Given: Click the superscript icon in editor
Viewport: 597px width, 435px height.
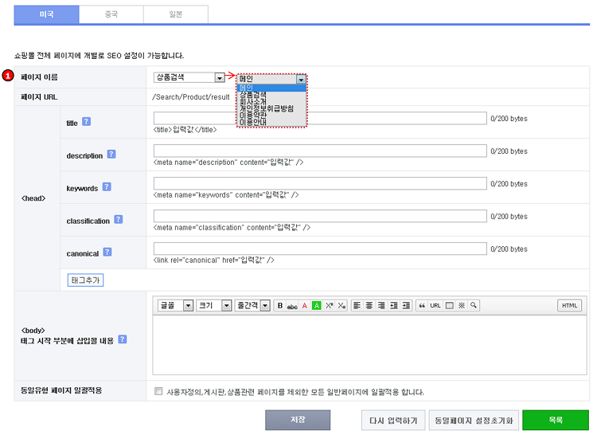Looking at the screenshot, I should click(330, 305).
